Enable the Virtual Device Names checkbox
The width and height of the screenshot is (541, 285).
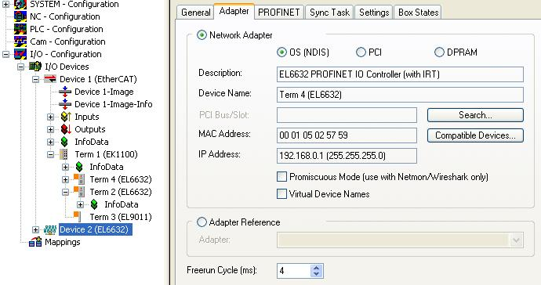(x=282, y=194)
